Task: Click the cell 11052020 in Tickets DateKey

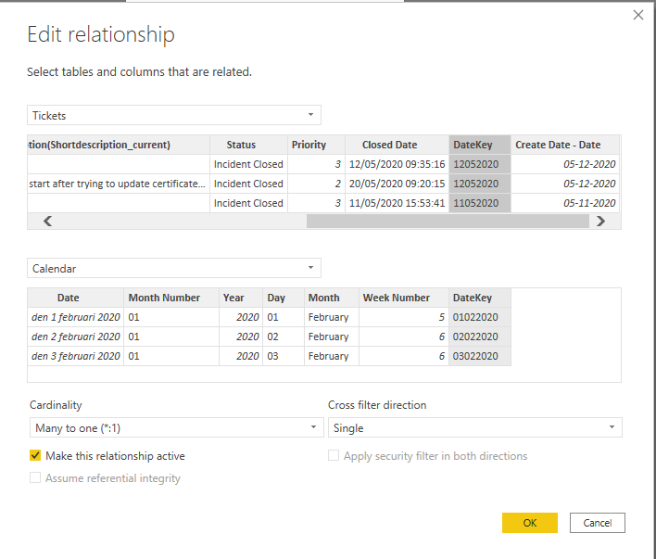Action: pyautogui.click(x=480, y=203)
